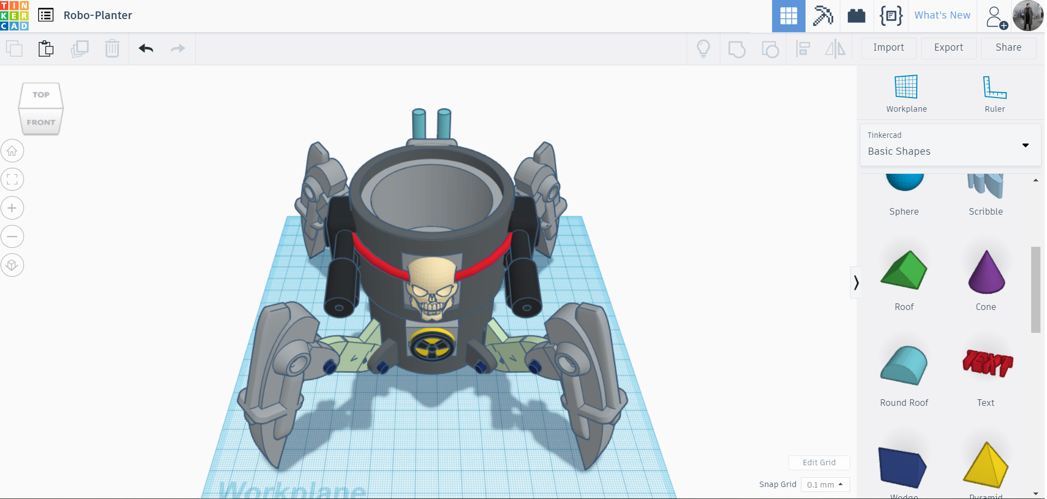Undo the last action
The image size is (1047, 499).
coord(146,48)
